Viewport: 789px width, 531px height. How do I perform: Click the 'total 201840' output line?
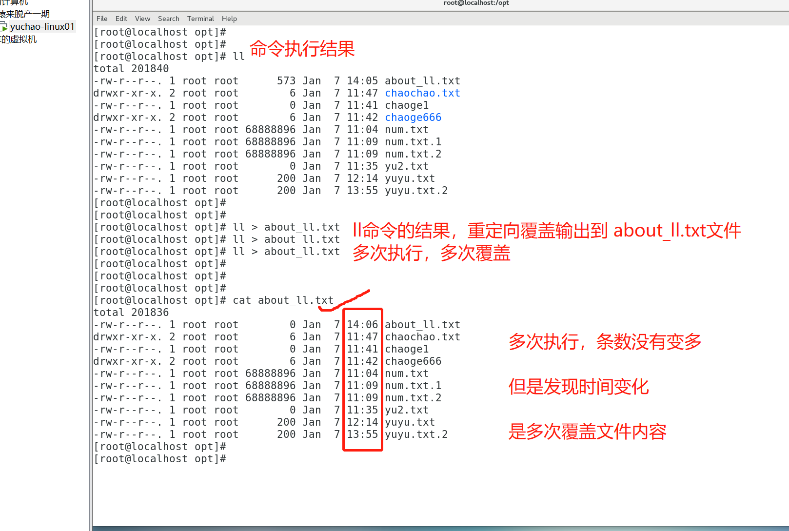click(131, 69)
